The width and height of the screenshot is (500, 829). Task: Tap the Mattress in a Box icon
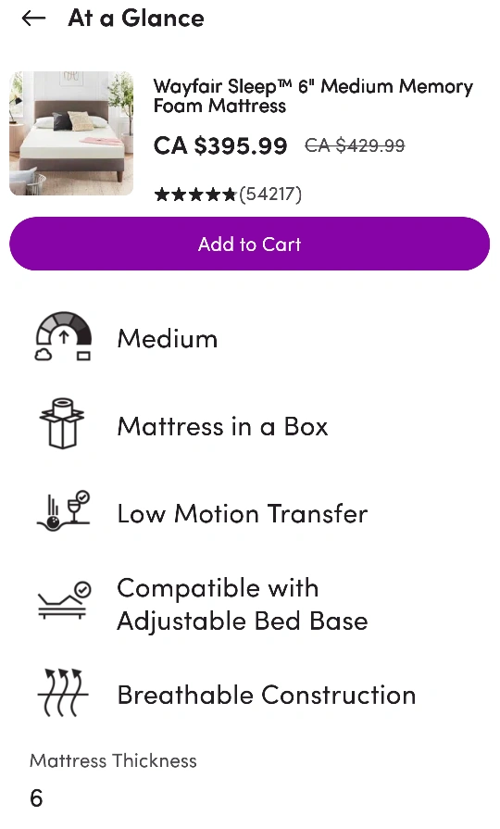point(62,423)
